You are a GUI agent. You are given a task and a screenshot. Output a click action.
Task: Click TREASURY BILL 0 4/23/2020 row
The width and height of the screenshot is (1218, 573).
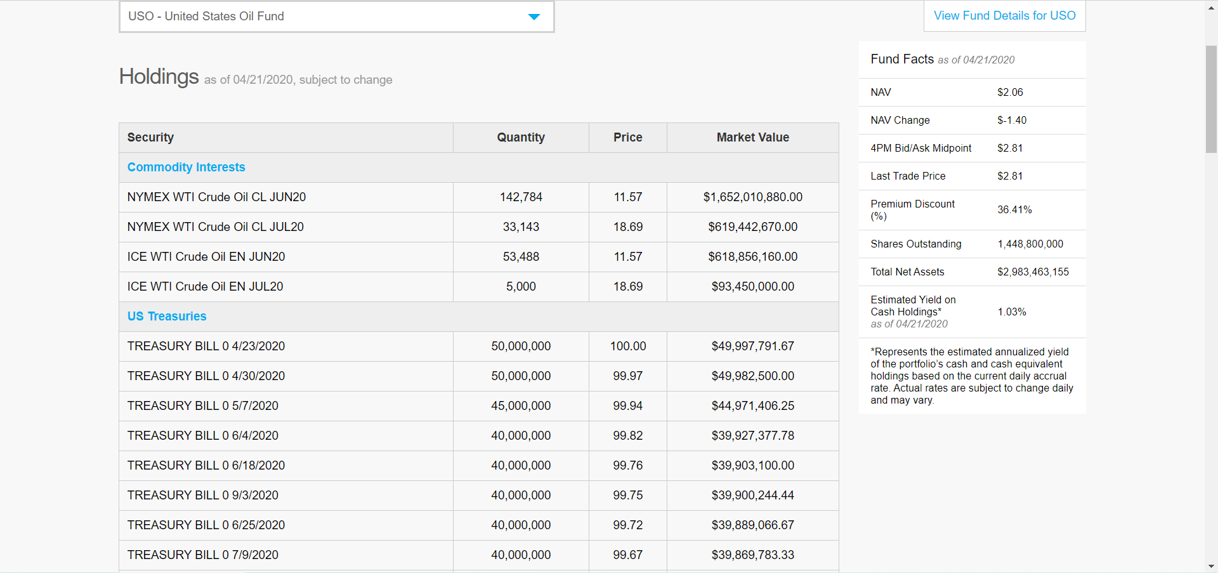point(479,346)
